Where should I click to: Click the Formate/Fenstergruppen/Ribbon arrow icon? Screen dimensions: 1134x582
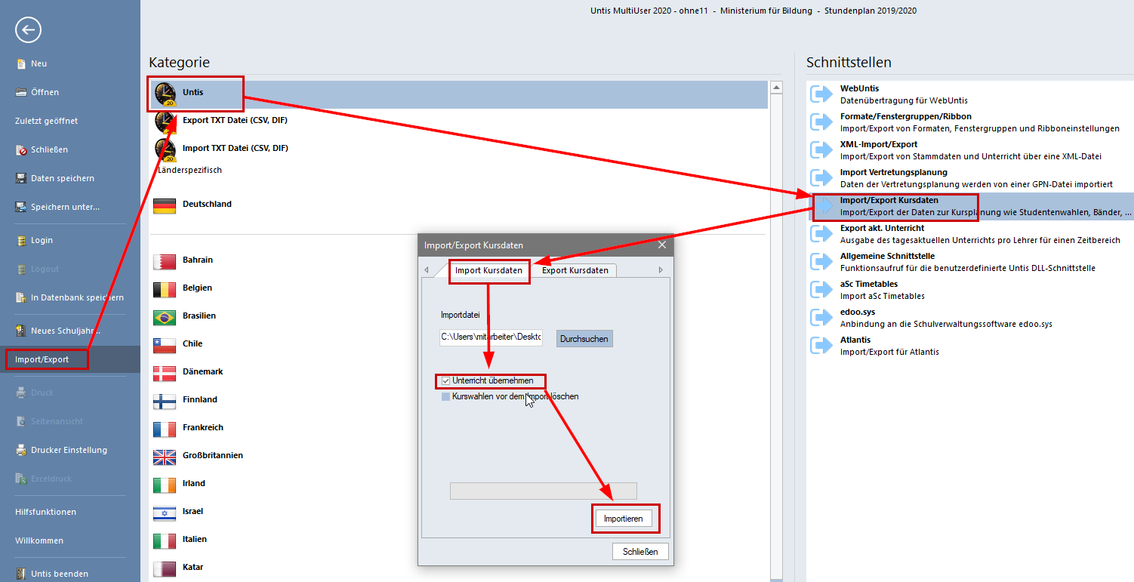821,122
